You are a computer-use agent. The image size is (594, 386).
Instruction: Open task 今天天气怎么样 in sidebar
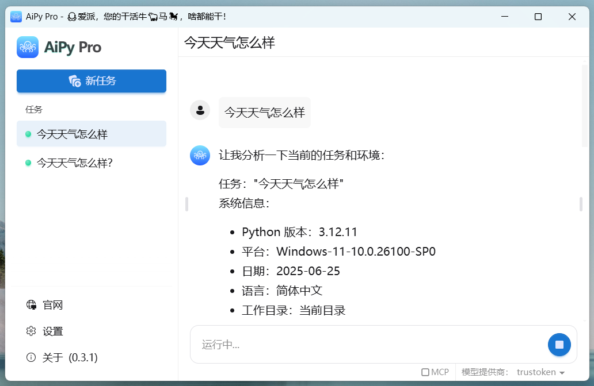[x=92, y=134]
